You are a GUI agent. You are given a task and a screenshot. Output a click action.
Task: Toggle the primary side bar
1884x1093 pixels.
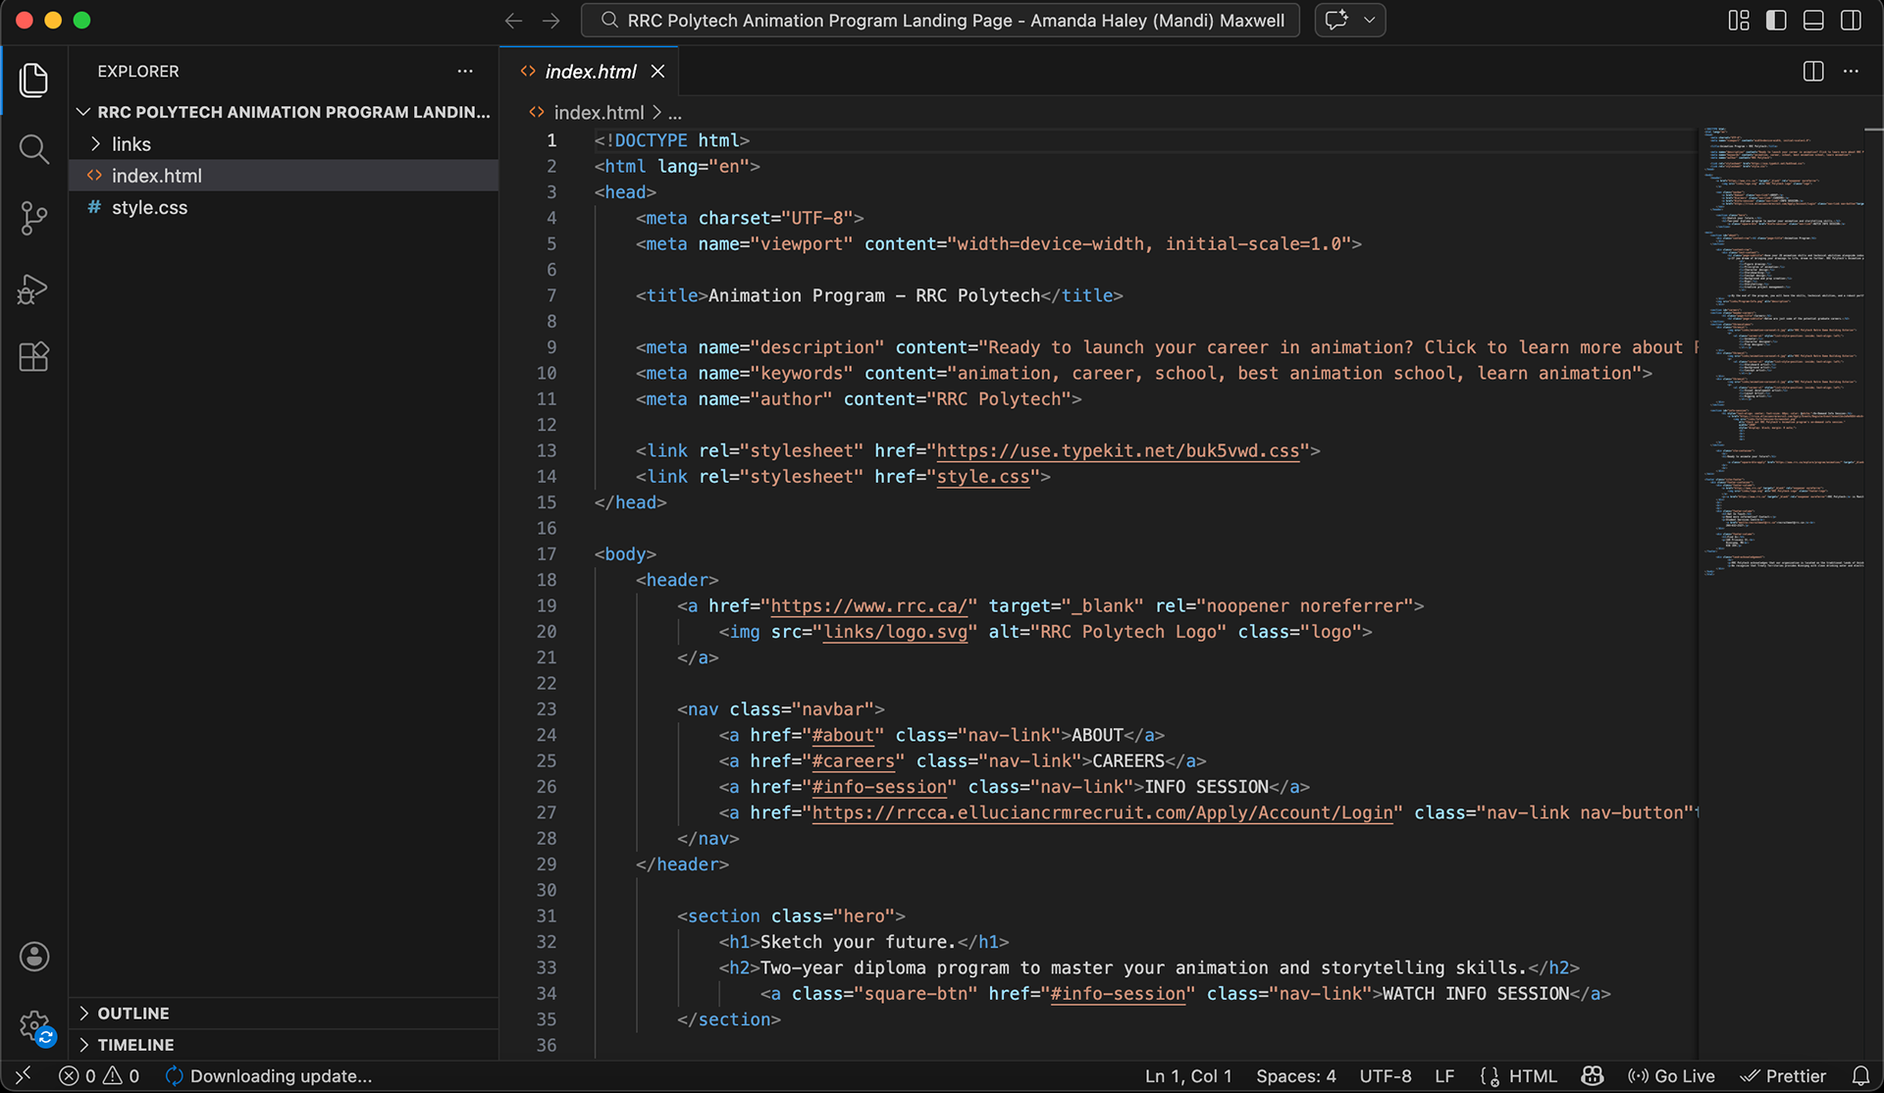[1776, 21]
